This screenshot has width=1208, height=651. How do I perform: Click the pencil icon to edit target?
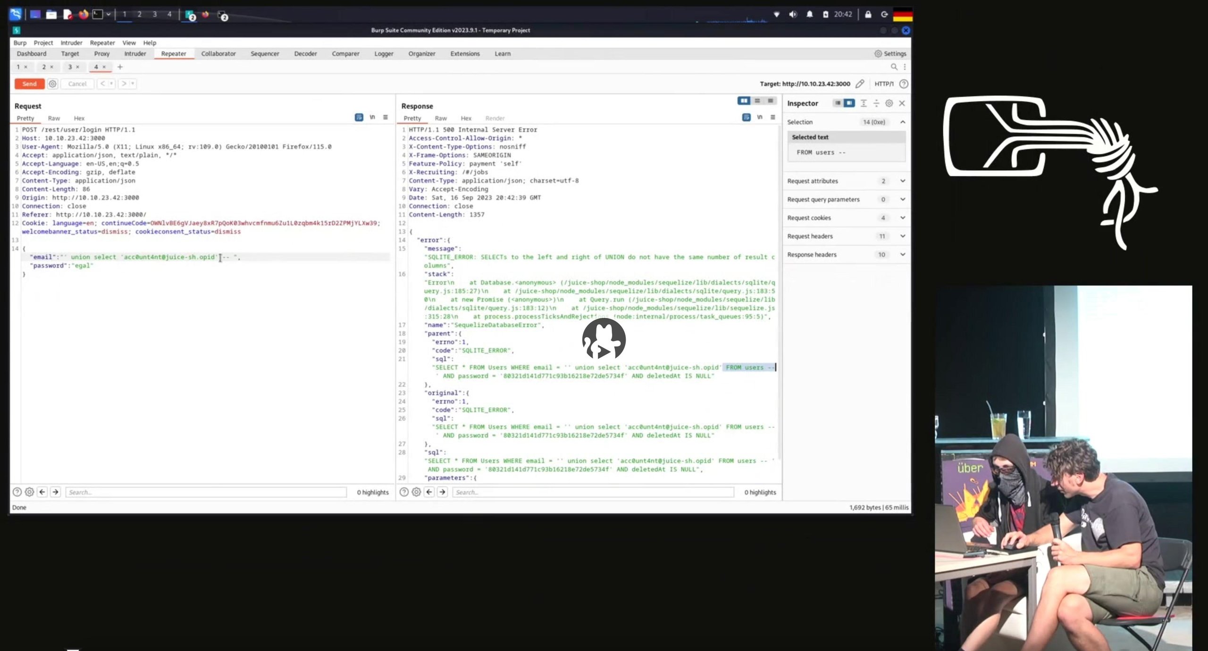click(x=860, y=84)
